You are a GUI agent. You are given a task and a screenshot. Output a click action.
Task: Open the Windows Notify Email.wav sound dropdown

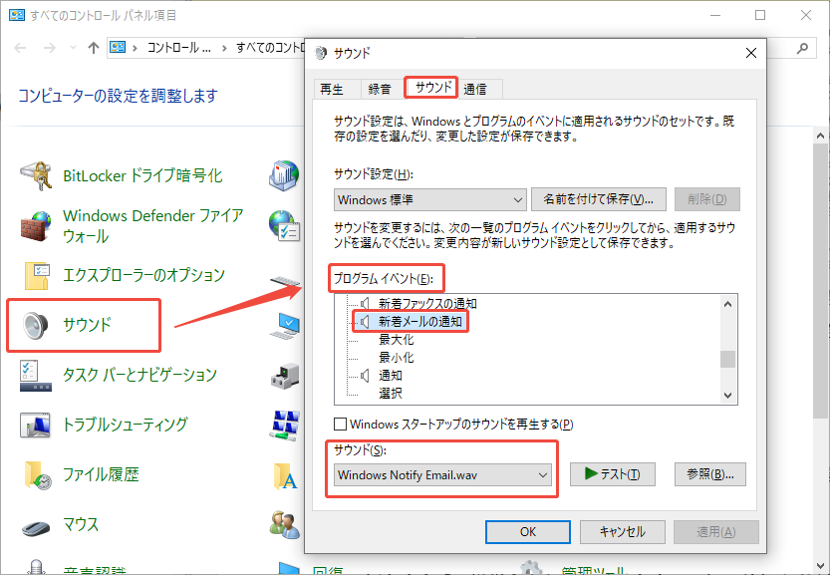(441, 473)
